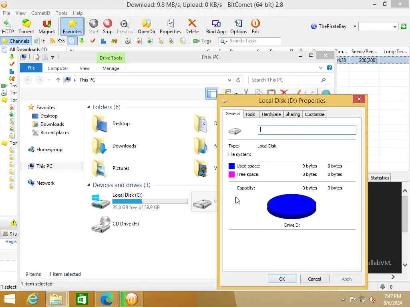This screenshot has height=307, width=410.
Task: Click the Bind App icon
Action: (x=216, y=26)
